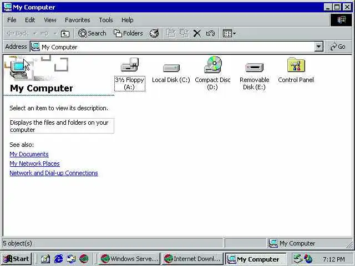Close the My Computer window
This screenshot has width=355, height=266.
pyautogui.click(x=347, y=7)
